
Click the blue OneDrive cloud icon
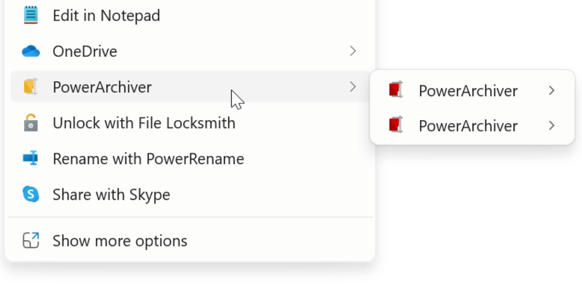point(31,51)
